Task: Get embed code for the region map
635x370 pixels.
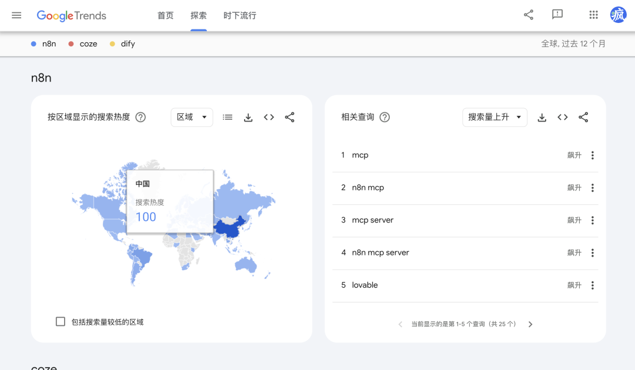Action: [269, 117]
